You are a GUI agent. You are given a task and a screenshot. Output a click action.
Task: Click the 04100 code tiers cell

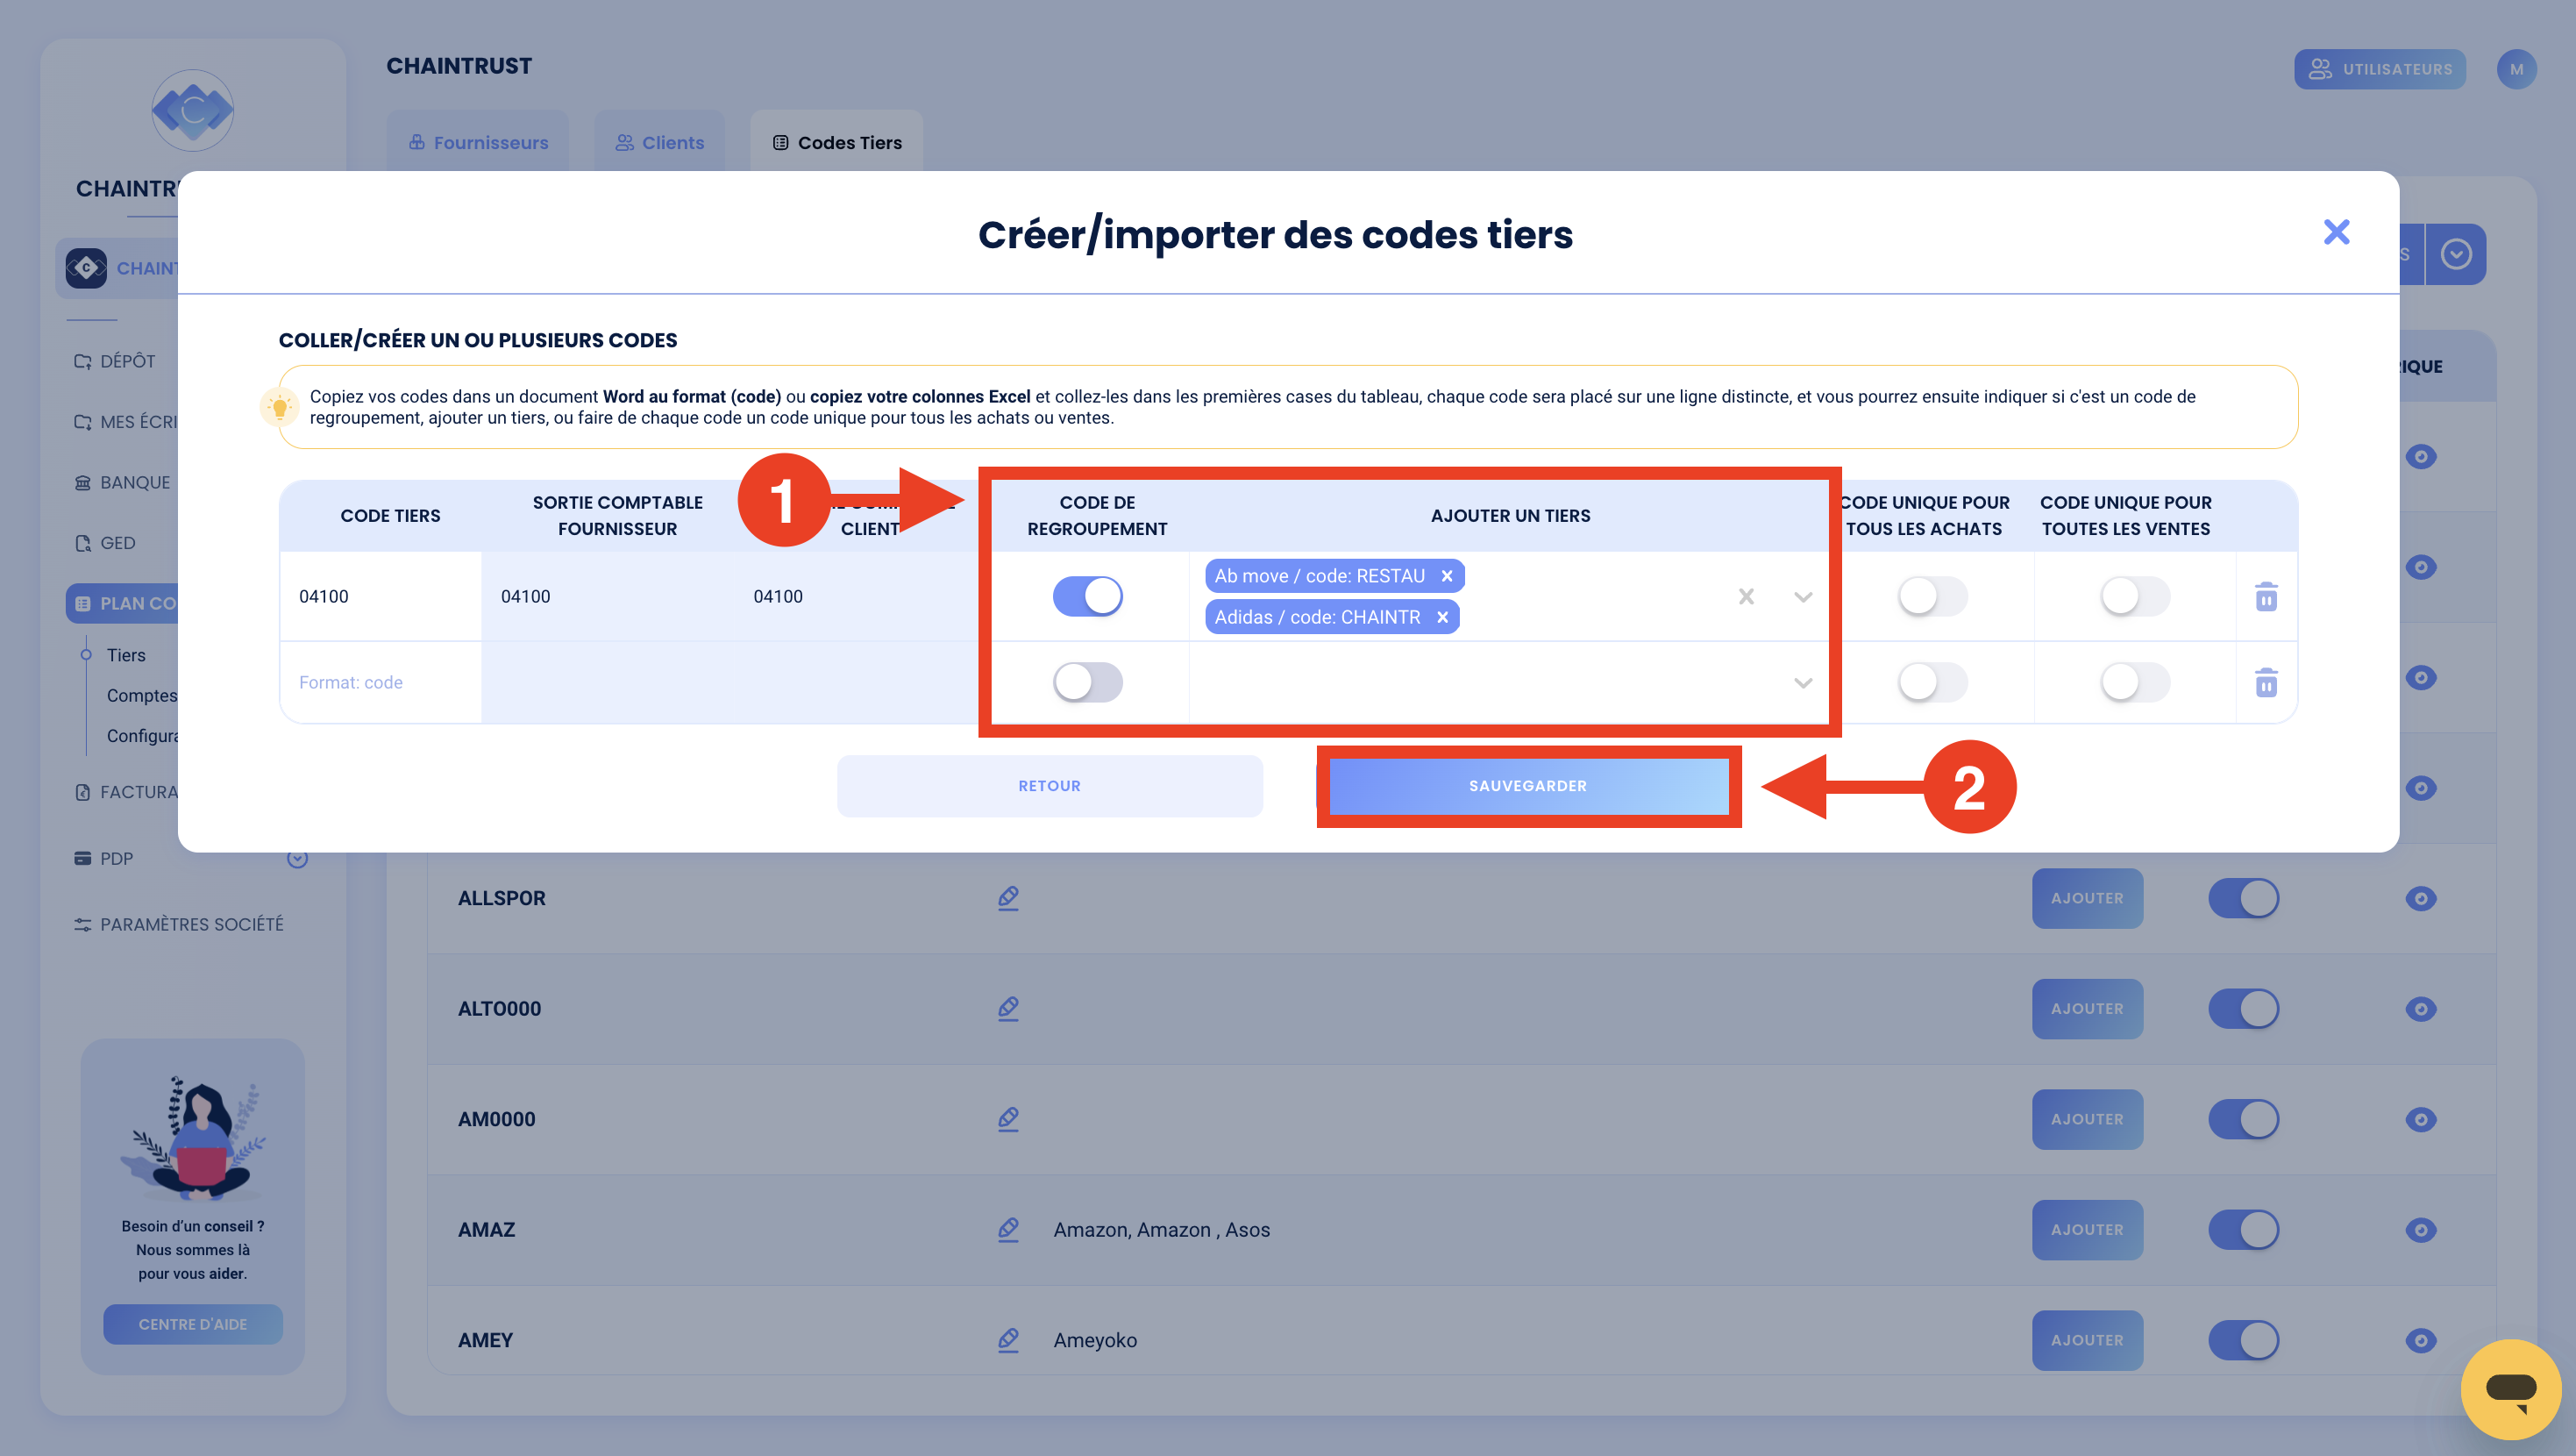381,596
